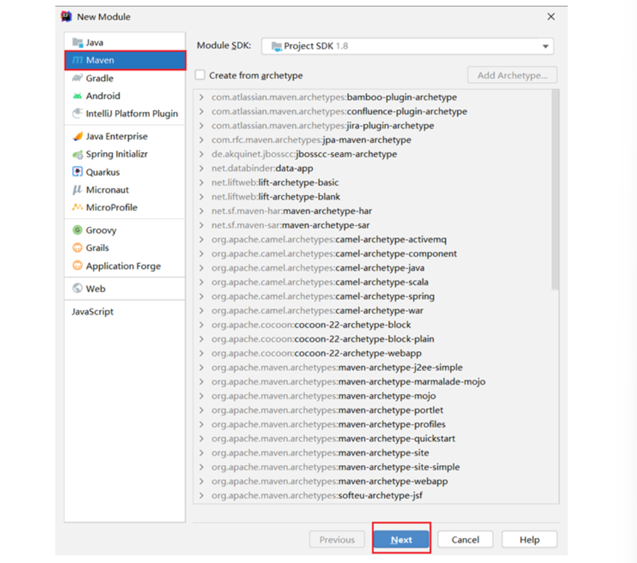
Task: Expand camel-archetype-spring chevron
Action: (x=202, y=296)
